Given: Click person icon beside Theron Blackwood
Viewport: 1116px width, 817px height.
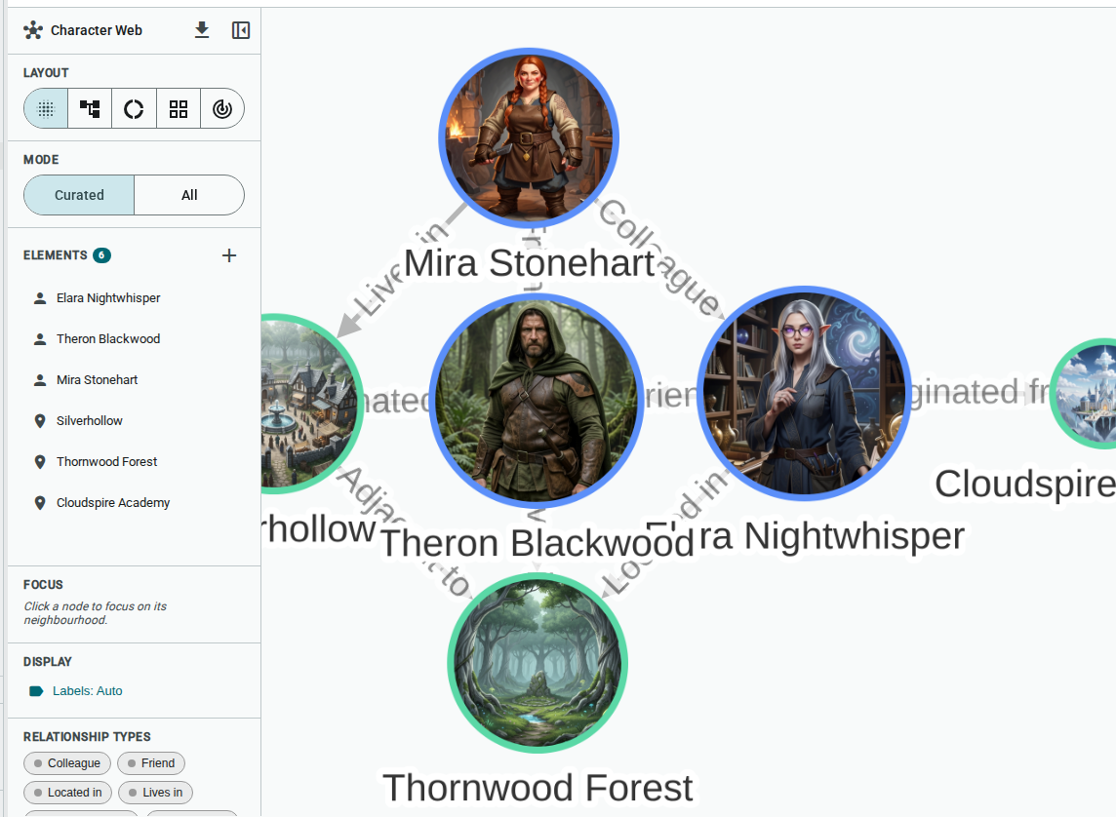Looking at the screenshot, I should [40, 339].
